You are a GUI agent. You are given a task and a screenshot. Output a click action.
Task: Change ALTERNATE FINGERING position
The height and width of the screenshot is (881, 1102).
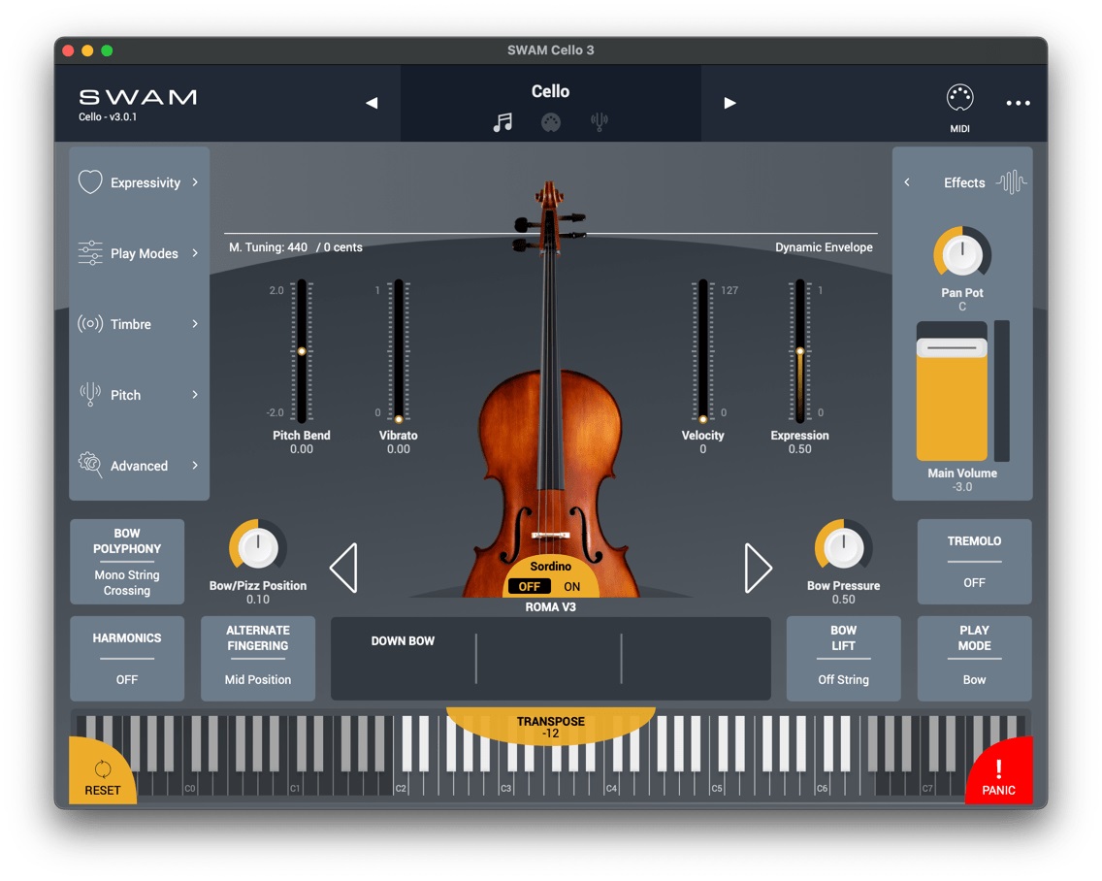258,659
